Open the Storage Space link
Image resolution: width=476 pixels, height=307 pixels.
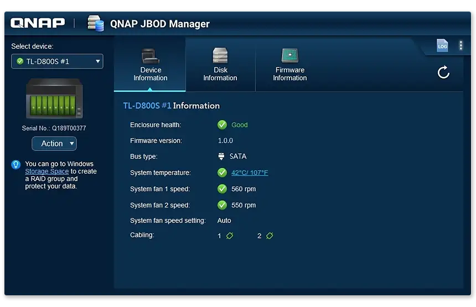click(46, 171)
